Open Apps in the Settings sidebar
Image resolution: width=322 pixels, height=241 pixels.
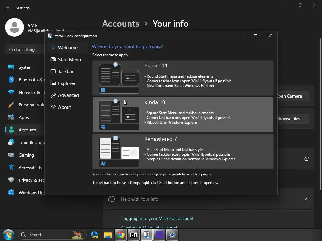click(x=25, y=117)
